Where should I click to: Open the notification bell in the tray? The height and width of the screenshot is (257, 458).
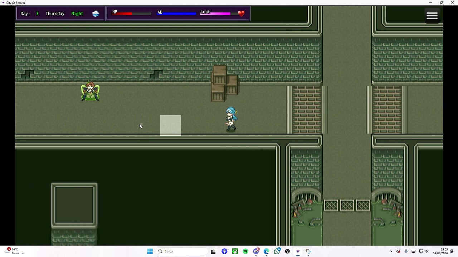452,251
